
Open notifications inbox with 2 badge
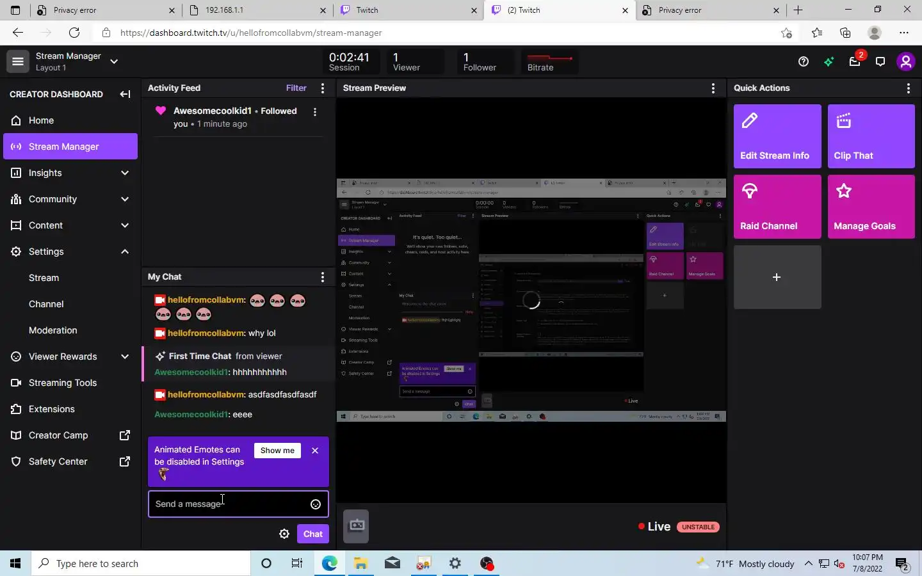point(855,61)
